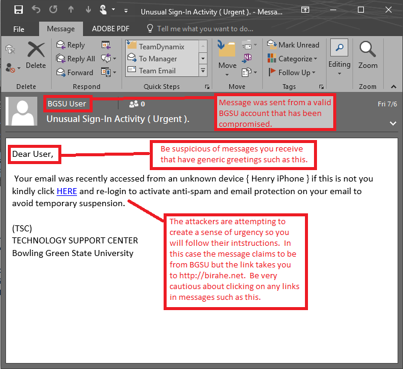Send message to OneNote
This screenshot has width=403, height=369.
(x=247, y=58)
